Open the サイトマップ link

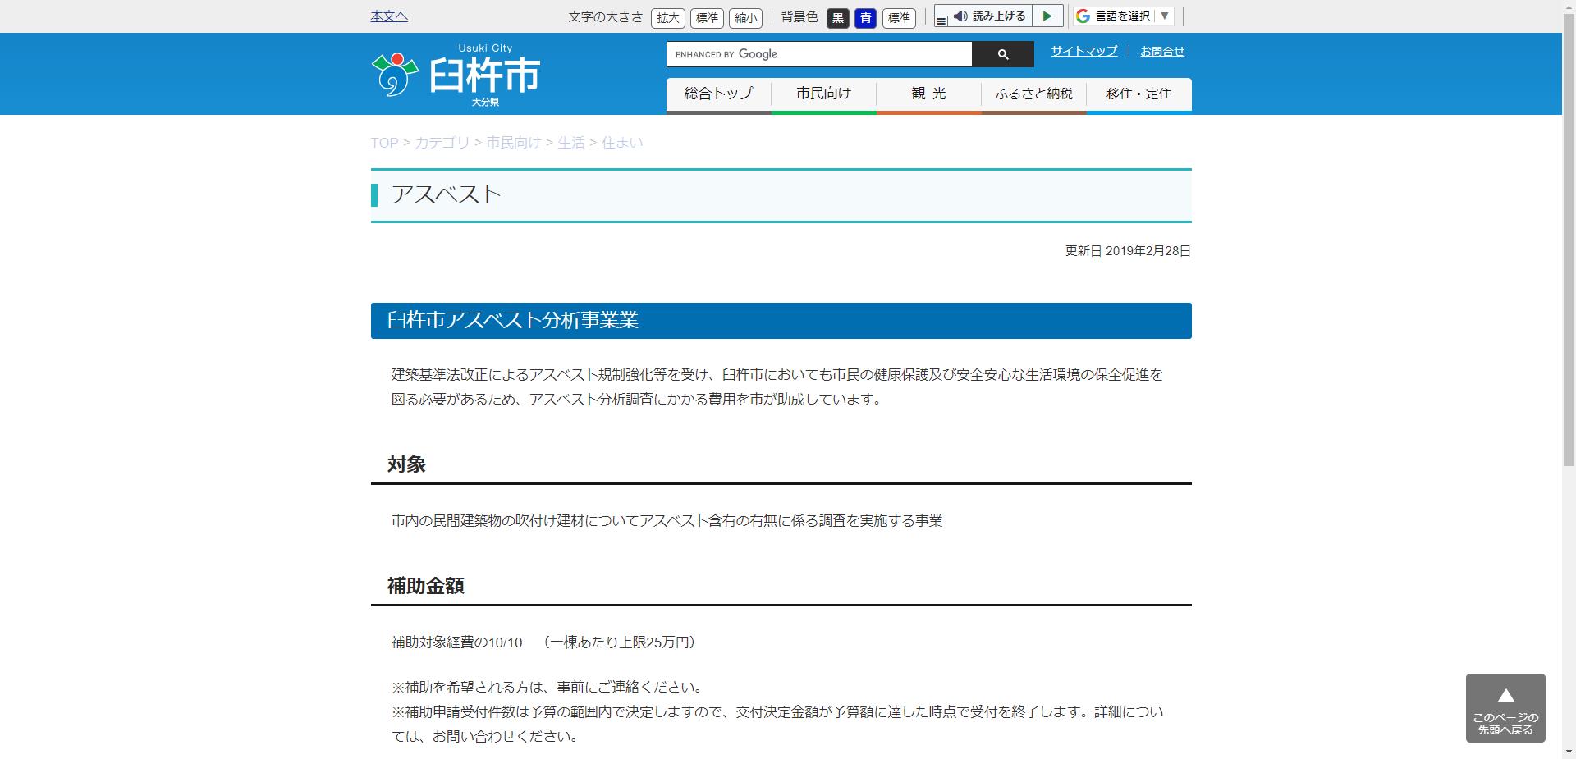[1083, 51]
